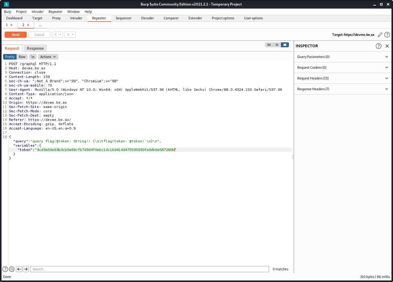Switch to Comparer tab
The height and width of the screenshot is (282, 393).
pyautogui.click(x=171, y=18)
